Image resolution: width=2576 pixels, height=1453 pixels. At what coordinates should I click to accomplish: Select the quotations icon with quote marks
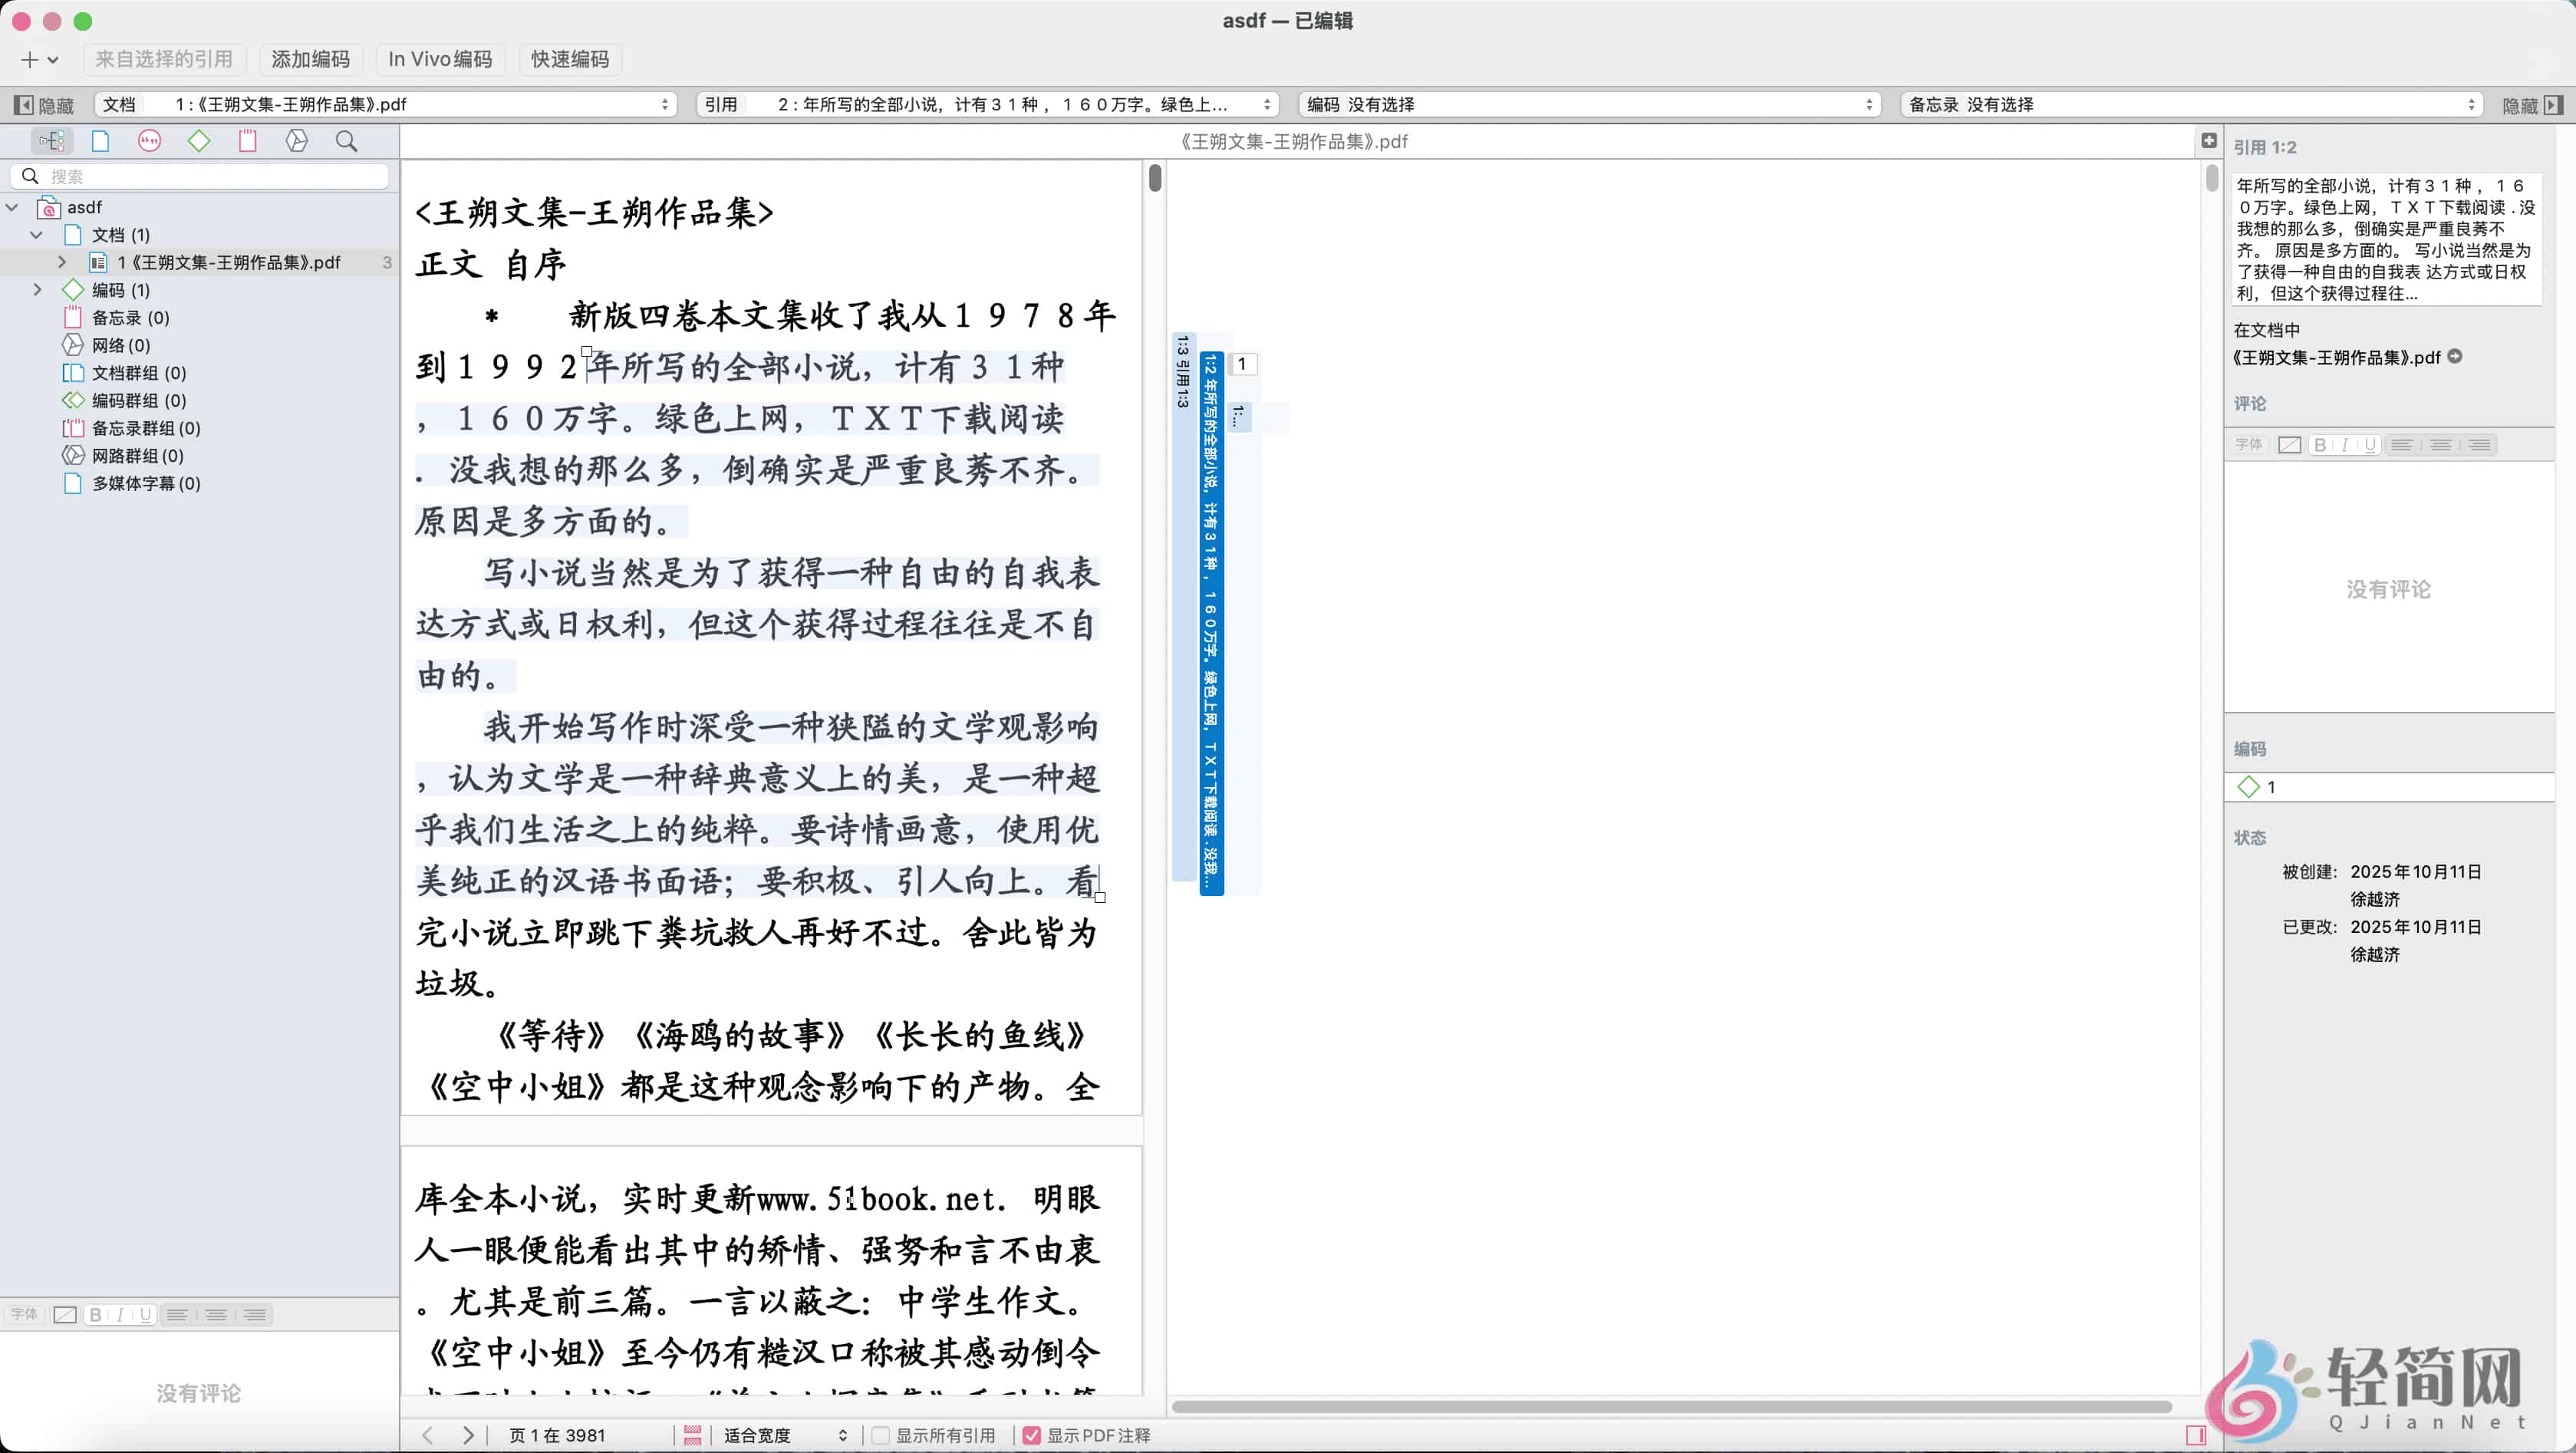(149, 141)
